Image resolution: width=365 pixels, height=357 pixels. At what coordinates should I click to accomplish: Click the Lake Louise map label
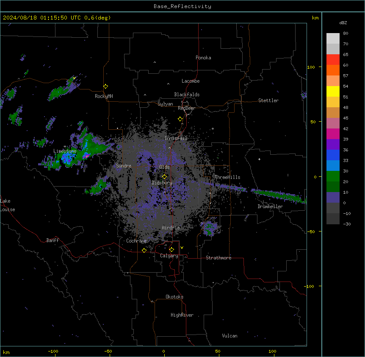coord(8,205)
